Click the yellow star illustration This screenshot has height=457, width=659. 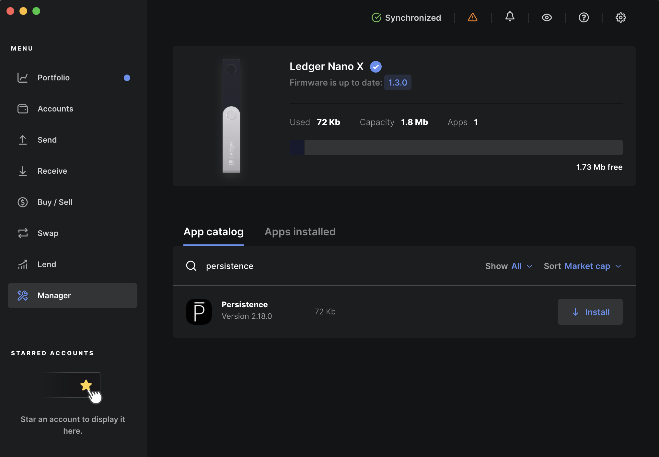point(86,385)
